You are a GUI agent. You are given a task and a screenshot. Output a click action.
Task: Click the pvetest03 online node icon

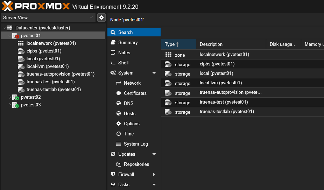[x=15, y=105]
